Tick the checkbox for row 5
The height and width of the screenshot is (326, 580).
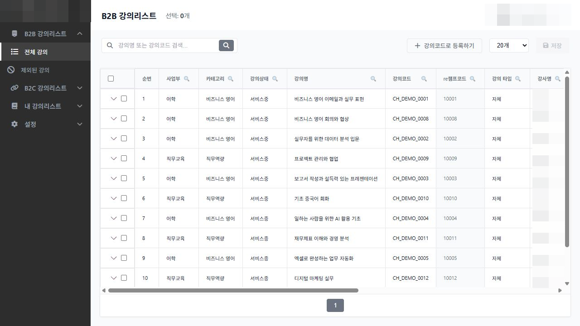click(x=124, y=178)
